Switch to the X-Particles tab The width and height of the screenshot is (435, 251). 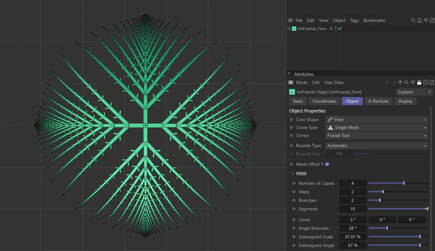[378, 101]
